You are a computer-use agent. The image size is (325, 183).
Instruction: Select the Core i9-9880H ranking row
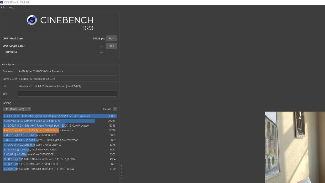pyautogui.click(x=60, y=135)
